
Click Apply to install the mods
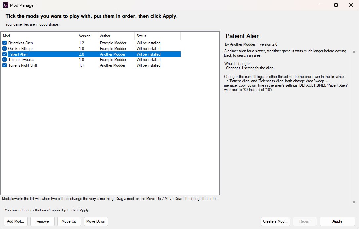(338, 221)
